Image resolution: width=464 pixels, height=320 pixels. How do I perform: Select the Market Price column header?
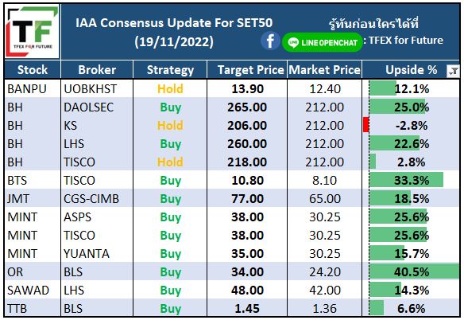tap(325, 70)
